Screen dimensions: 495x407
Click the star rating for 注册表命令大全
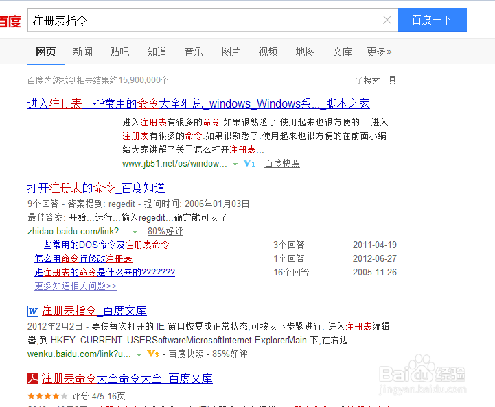tap(47, 396)
